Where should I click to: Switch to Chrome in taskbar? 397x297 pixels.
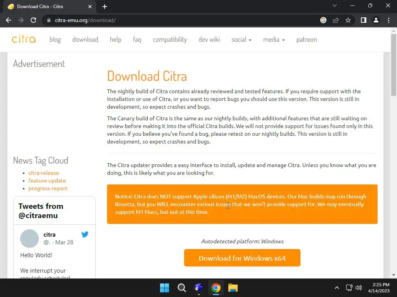[x=216, y=288]
